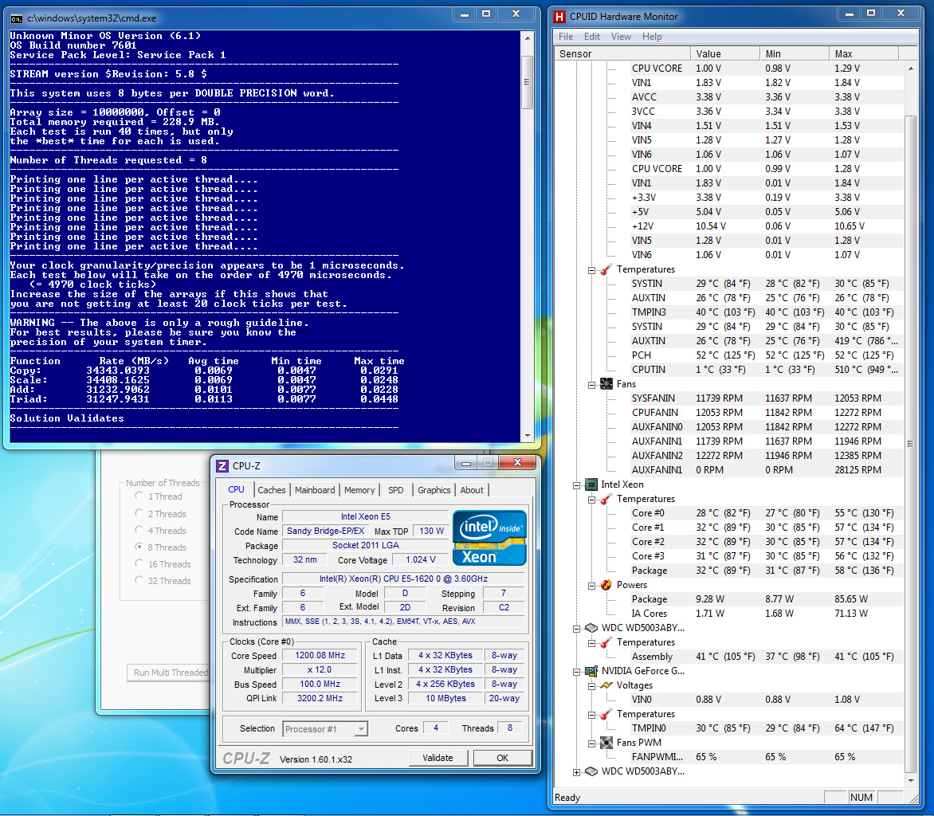
Task: Open the View menu in Hardware Monitor
Action: pyautogui.click(x=621, y=37)
